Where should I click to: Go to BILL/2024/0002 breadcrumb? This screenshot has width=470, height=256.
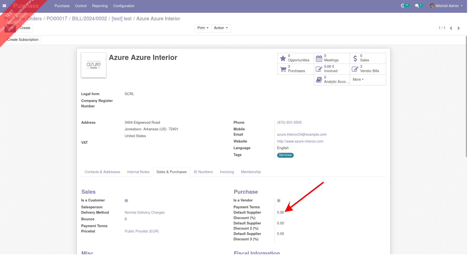pos(90,19)
